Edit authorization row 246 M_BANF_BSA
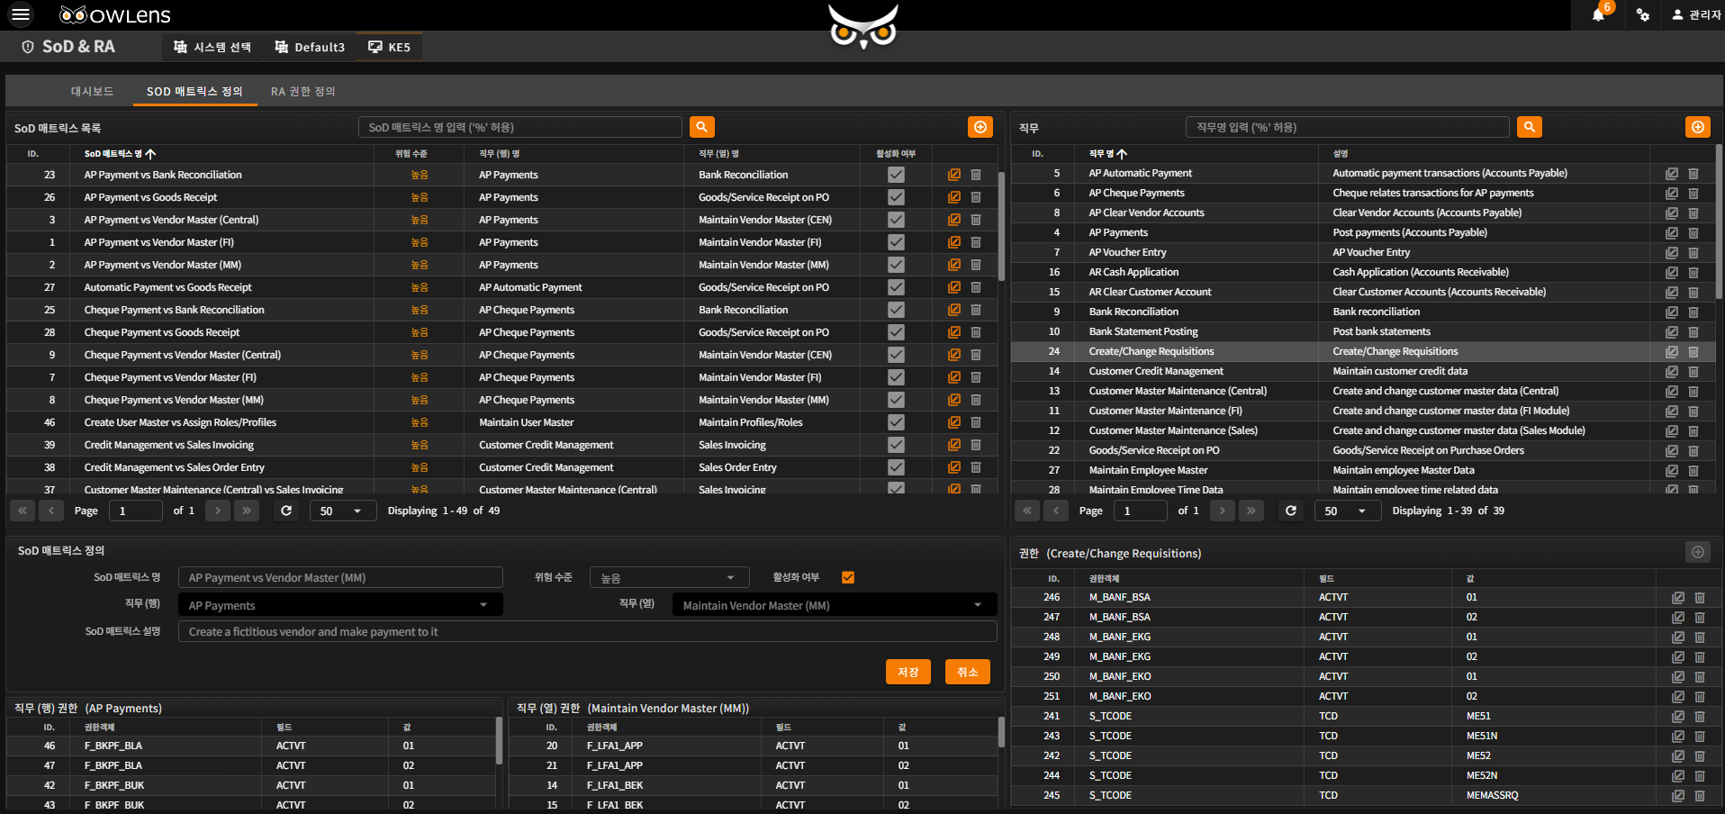 (1678, 597)
